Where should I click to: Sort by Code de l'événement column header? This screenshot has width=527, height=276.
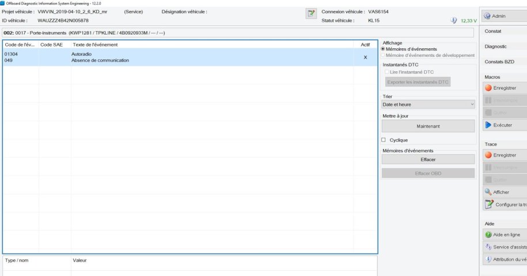tap(20, 45)
